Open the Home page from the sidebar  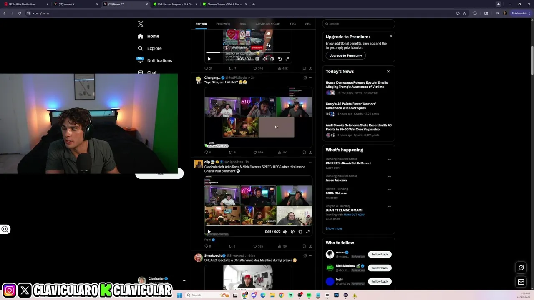(x=149, y=36)
